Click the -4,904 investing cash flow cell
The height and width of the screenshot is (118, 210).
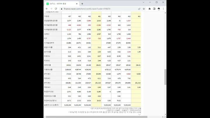pos(79,25)
